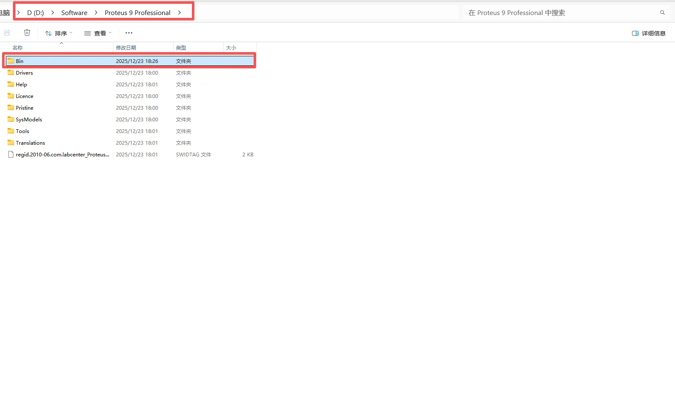
Task: Select the Pristine folder icon
Action: click(x=11, y=108)
